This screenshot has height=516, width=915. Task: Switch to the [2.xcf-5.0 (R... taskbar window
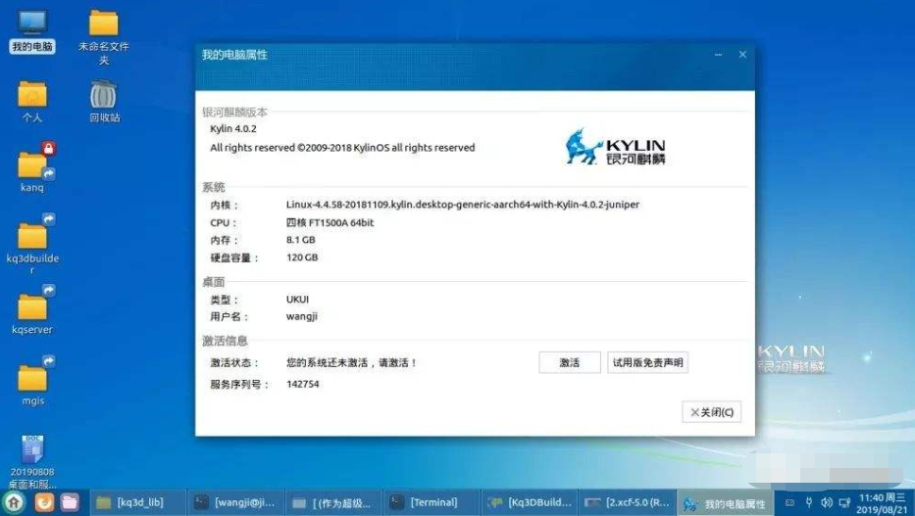pyautogui.click(x=627, y=502)
